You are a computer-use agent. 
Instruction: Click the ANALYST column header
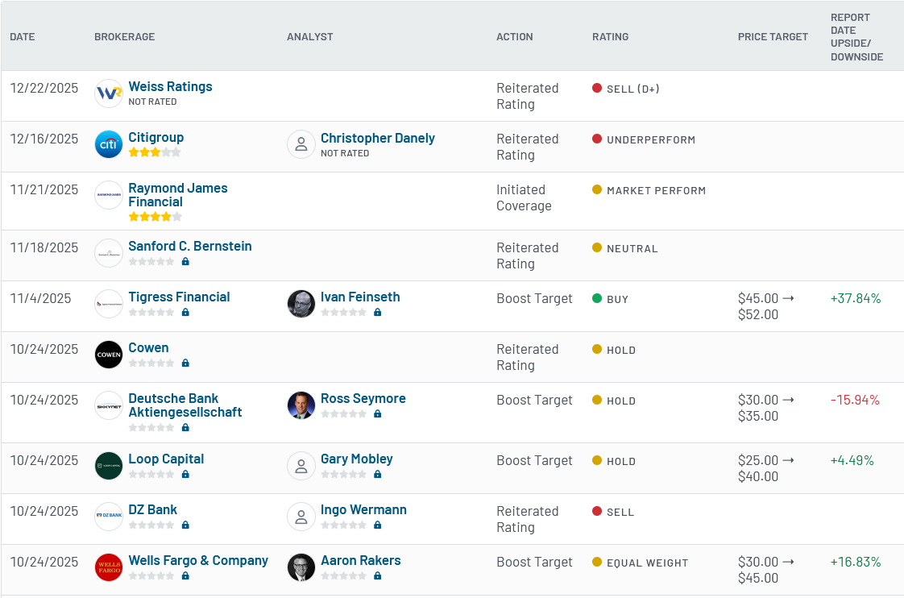[310, 37]
